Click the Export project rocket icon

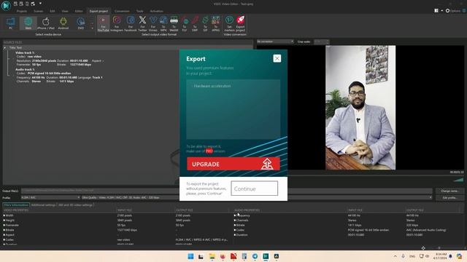[240, 24]
